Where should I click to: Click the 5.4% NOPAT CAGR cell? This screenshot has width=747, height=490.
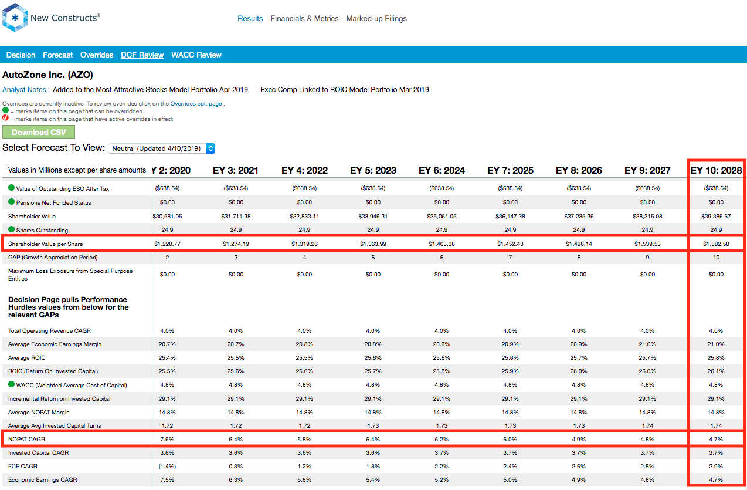(373, 439)
